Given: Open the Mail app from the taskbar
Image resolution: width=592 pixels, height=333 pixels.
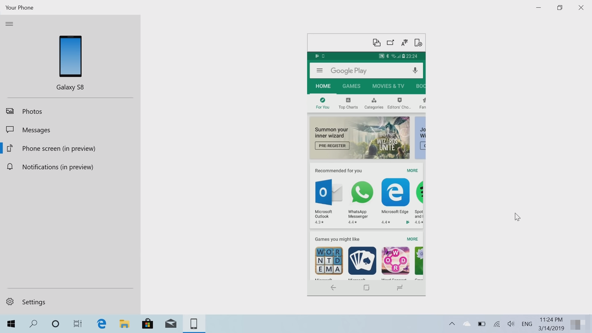Looking at the screenshot, I should [x=171, y=324].
